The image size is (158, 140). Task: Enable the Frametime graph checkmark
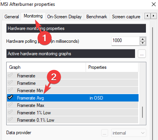[11, 82]
